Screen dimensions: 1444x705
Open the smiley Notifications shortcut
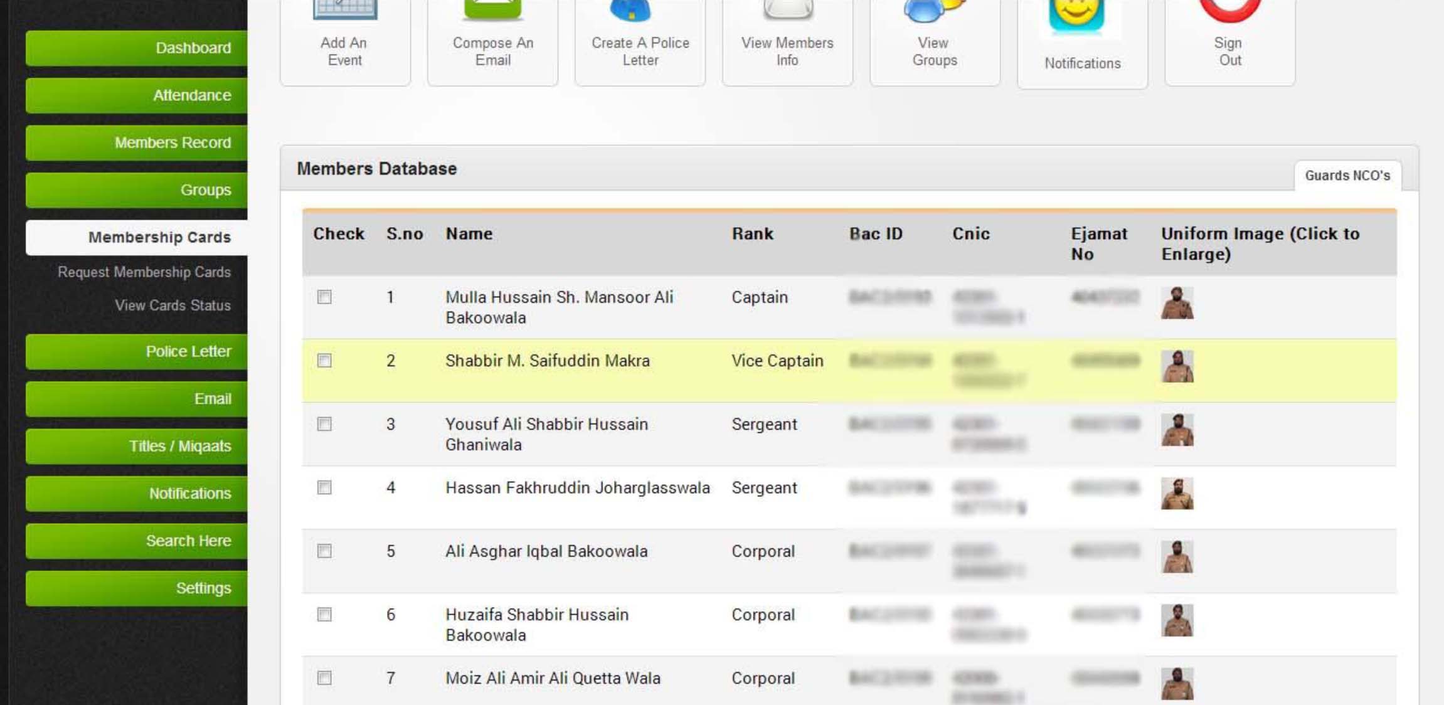1082,38
